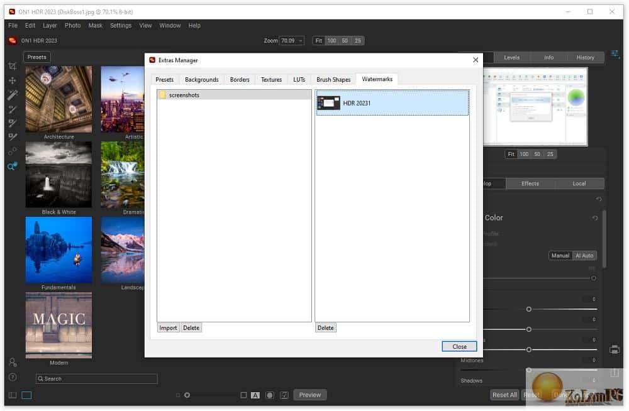The width and height of the screenshot is (629, 411).
Task: Open the Photo menu
Action: (x=72, y=25)
